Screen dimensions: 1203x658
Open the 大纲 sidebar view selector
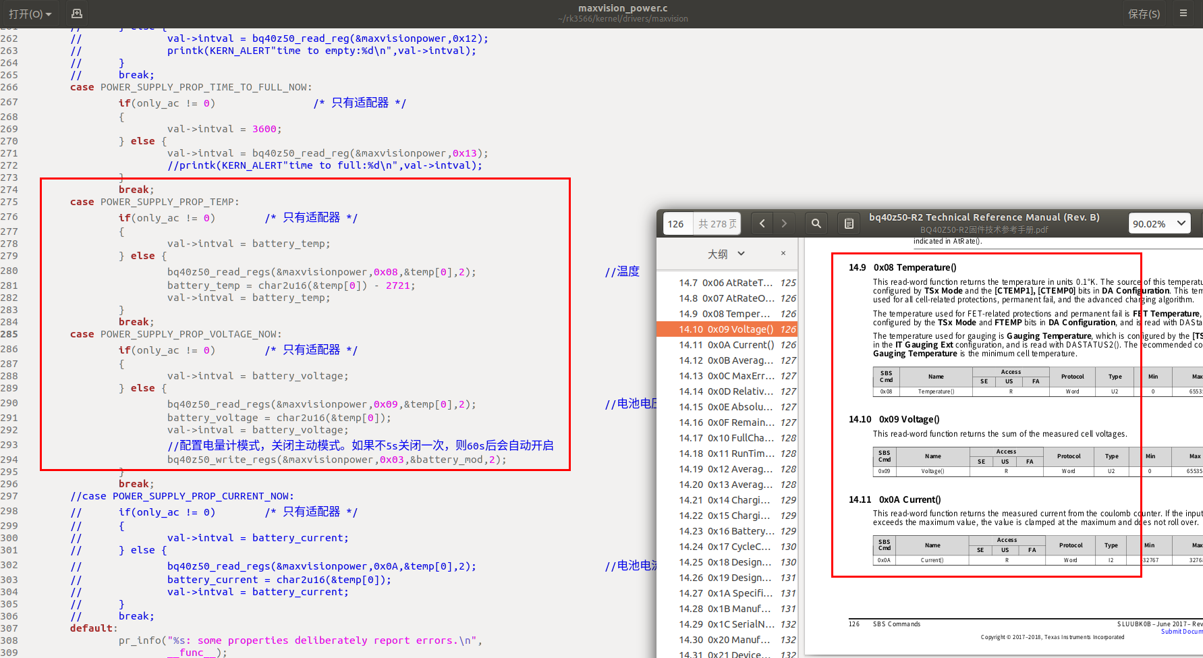click(726, 254)
